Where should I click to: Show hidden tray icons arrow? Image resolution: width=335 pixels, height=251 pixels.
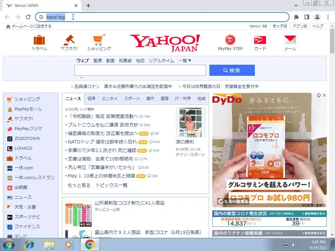[278, 245]
